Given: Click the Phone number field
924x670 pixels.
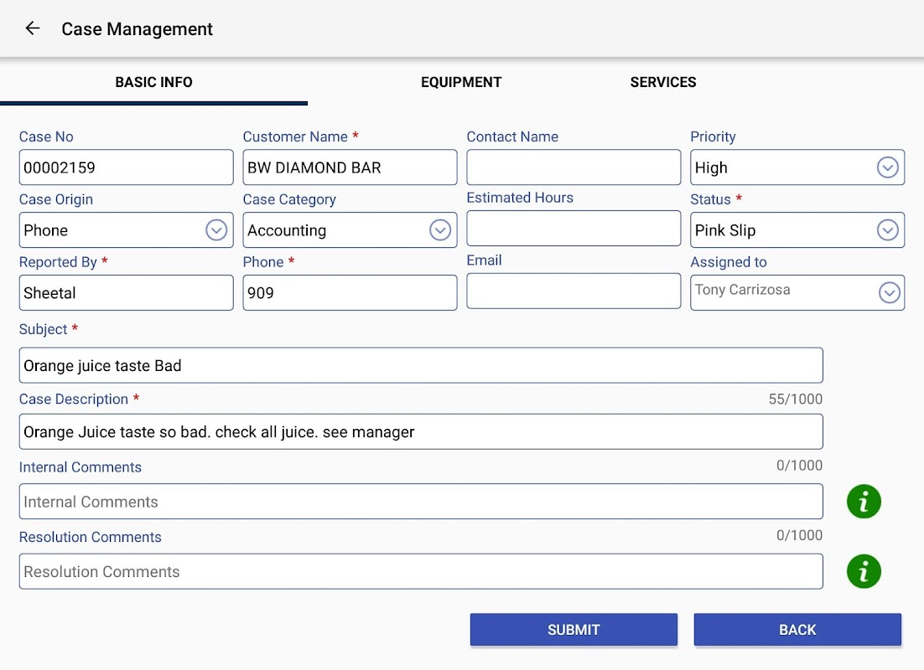Looking at the screenshot, I should 350,293.
